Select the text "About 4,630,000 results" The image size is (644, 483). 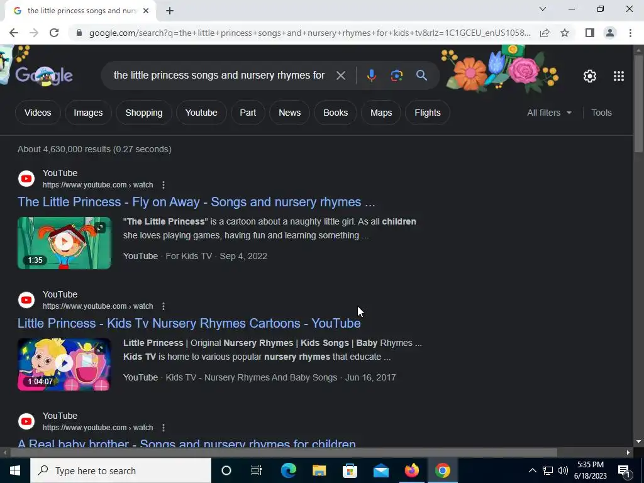coord(64,149)
